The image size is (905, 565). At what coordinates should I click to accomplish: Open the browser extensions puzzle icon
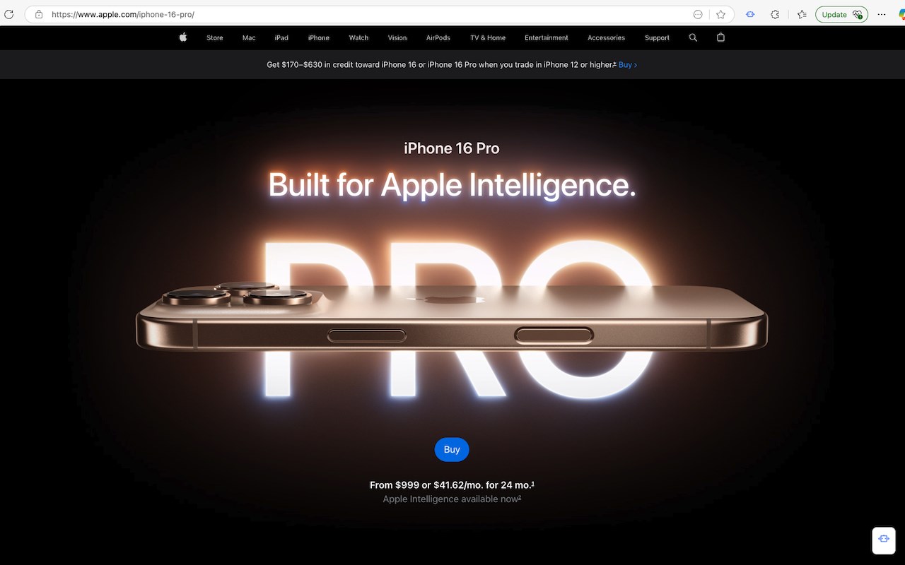pos(775,14)
